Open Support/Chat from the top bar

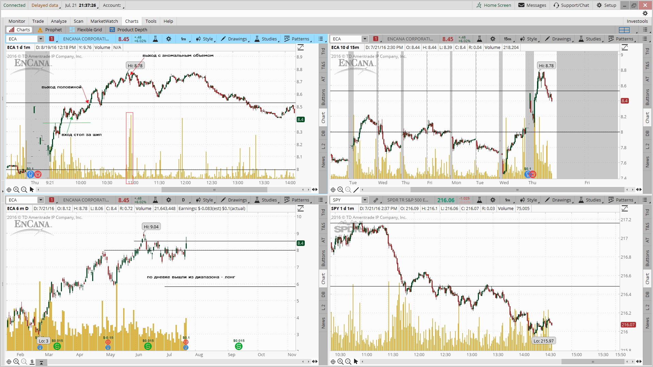click(571, 5)
